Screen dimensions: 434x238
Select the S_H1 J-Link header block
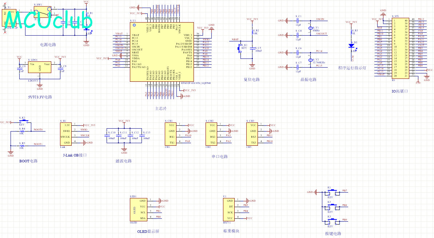[x=65, y=134]
